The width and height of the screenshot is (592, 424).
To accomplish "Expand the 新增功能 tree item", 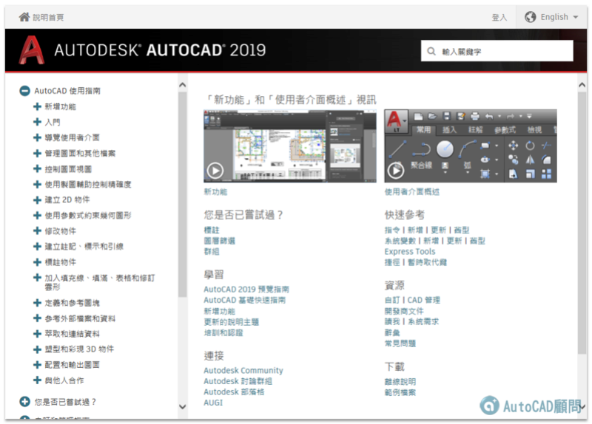I will [37, 106].
